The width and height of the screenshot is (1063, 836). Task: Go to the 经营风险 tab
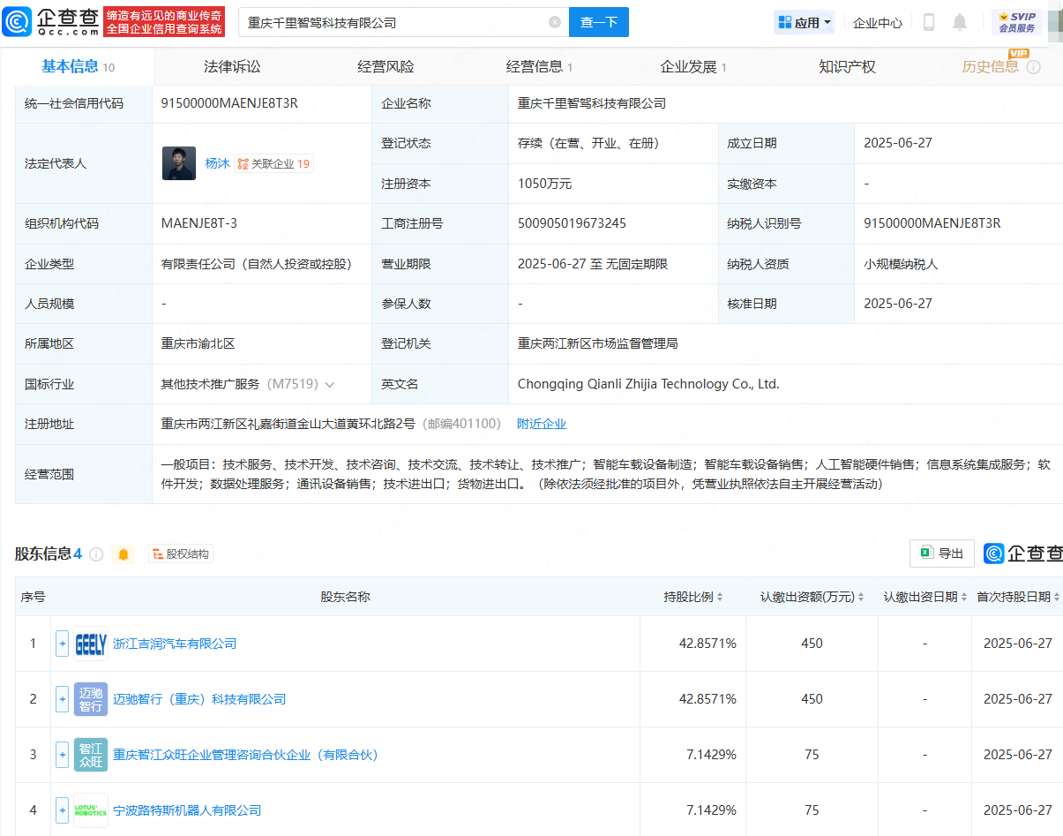tap(386, 66)
